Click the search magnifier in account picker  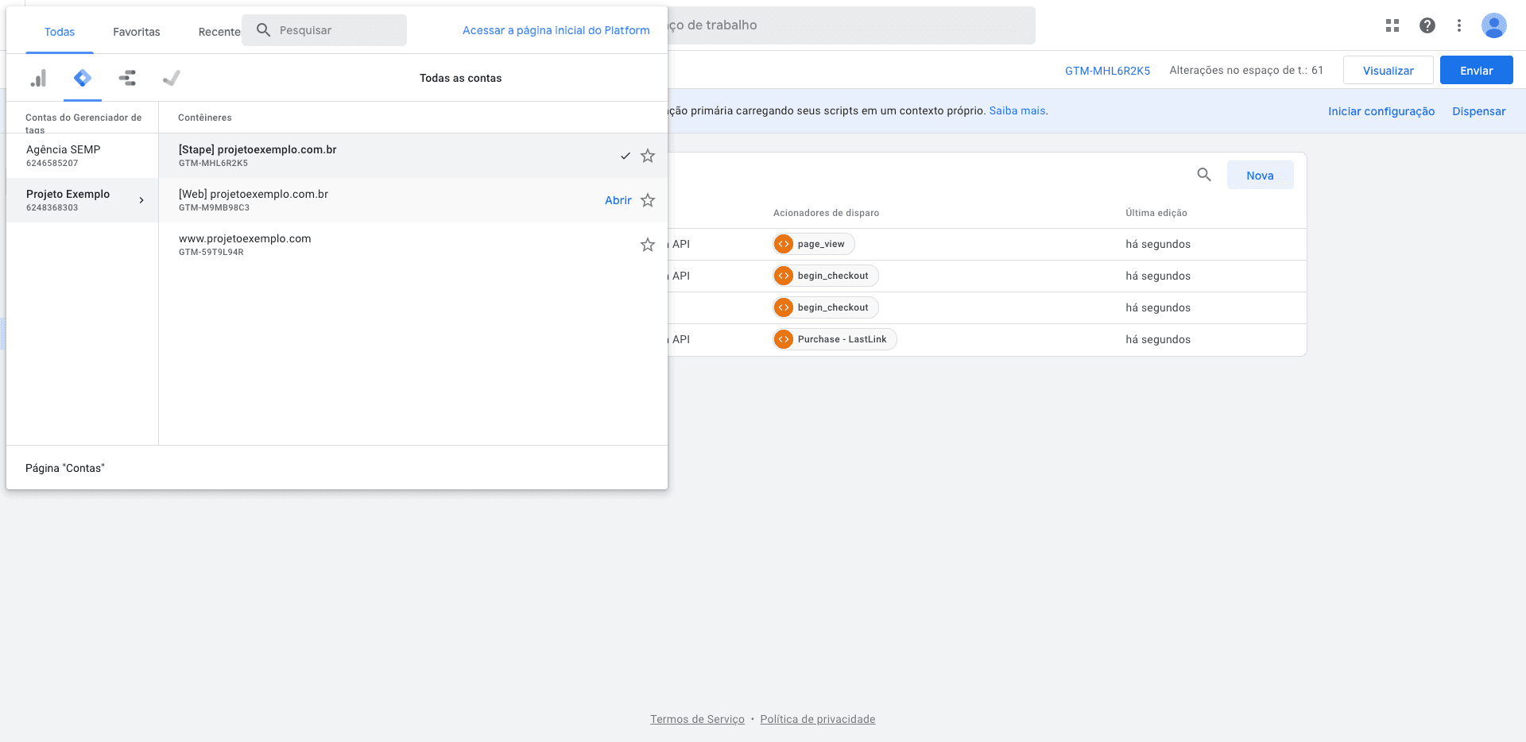[264, 30]
